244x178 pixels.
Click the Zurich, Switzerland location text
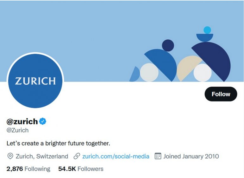click(42, 156)
